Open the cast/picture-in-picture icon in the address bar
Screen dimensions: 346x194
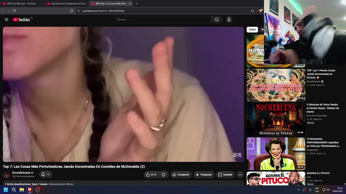click(253, 11)
